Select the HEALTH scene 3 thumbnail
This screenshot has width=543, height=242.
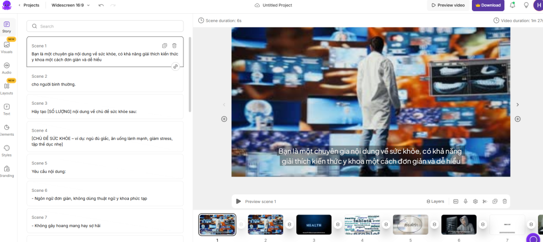tap(314, 225)
